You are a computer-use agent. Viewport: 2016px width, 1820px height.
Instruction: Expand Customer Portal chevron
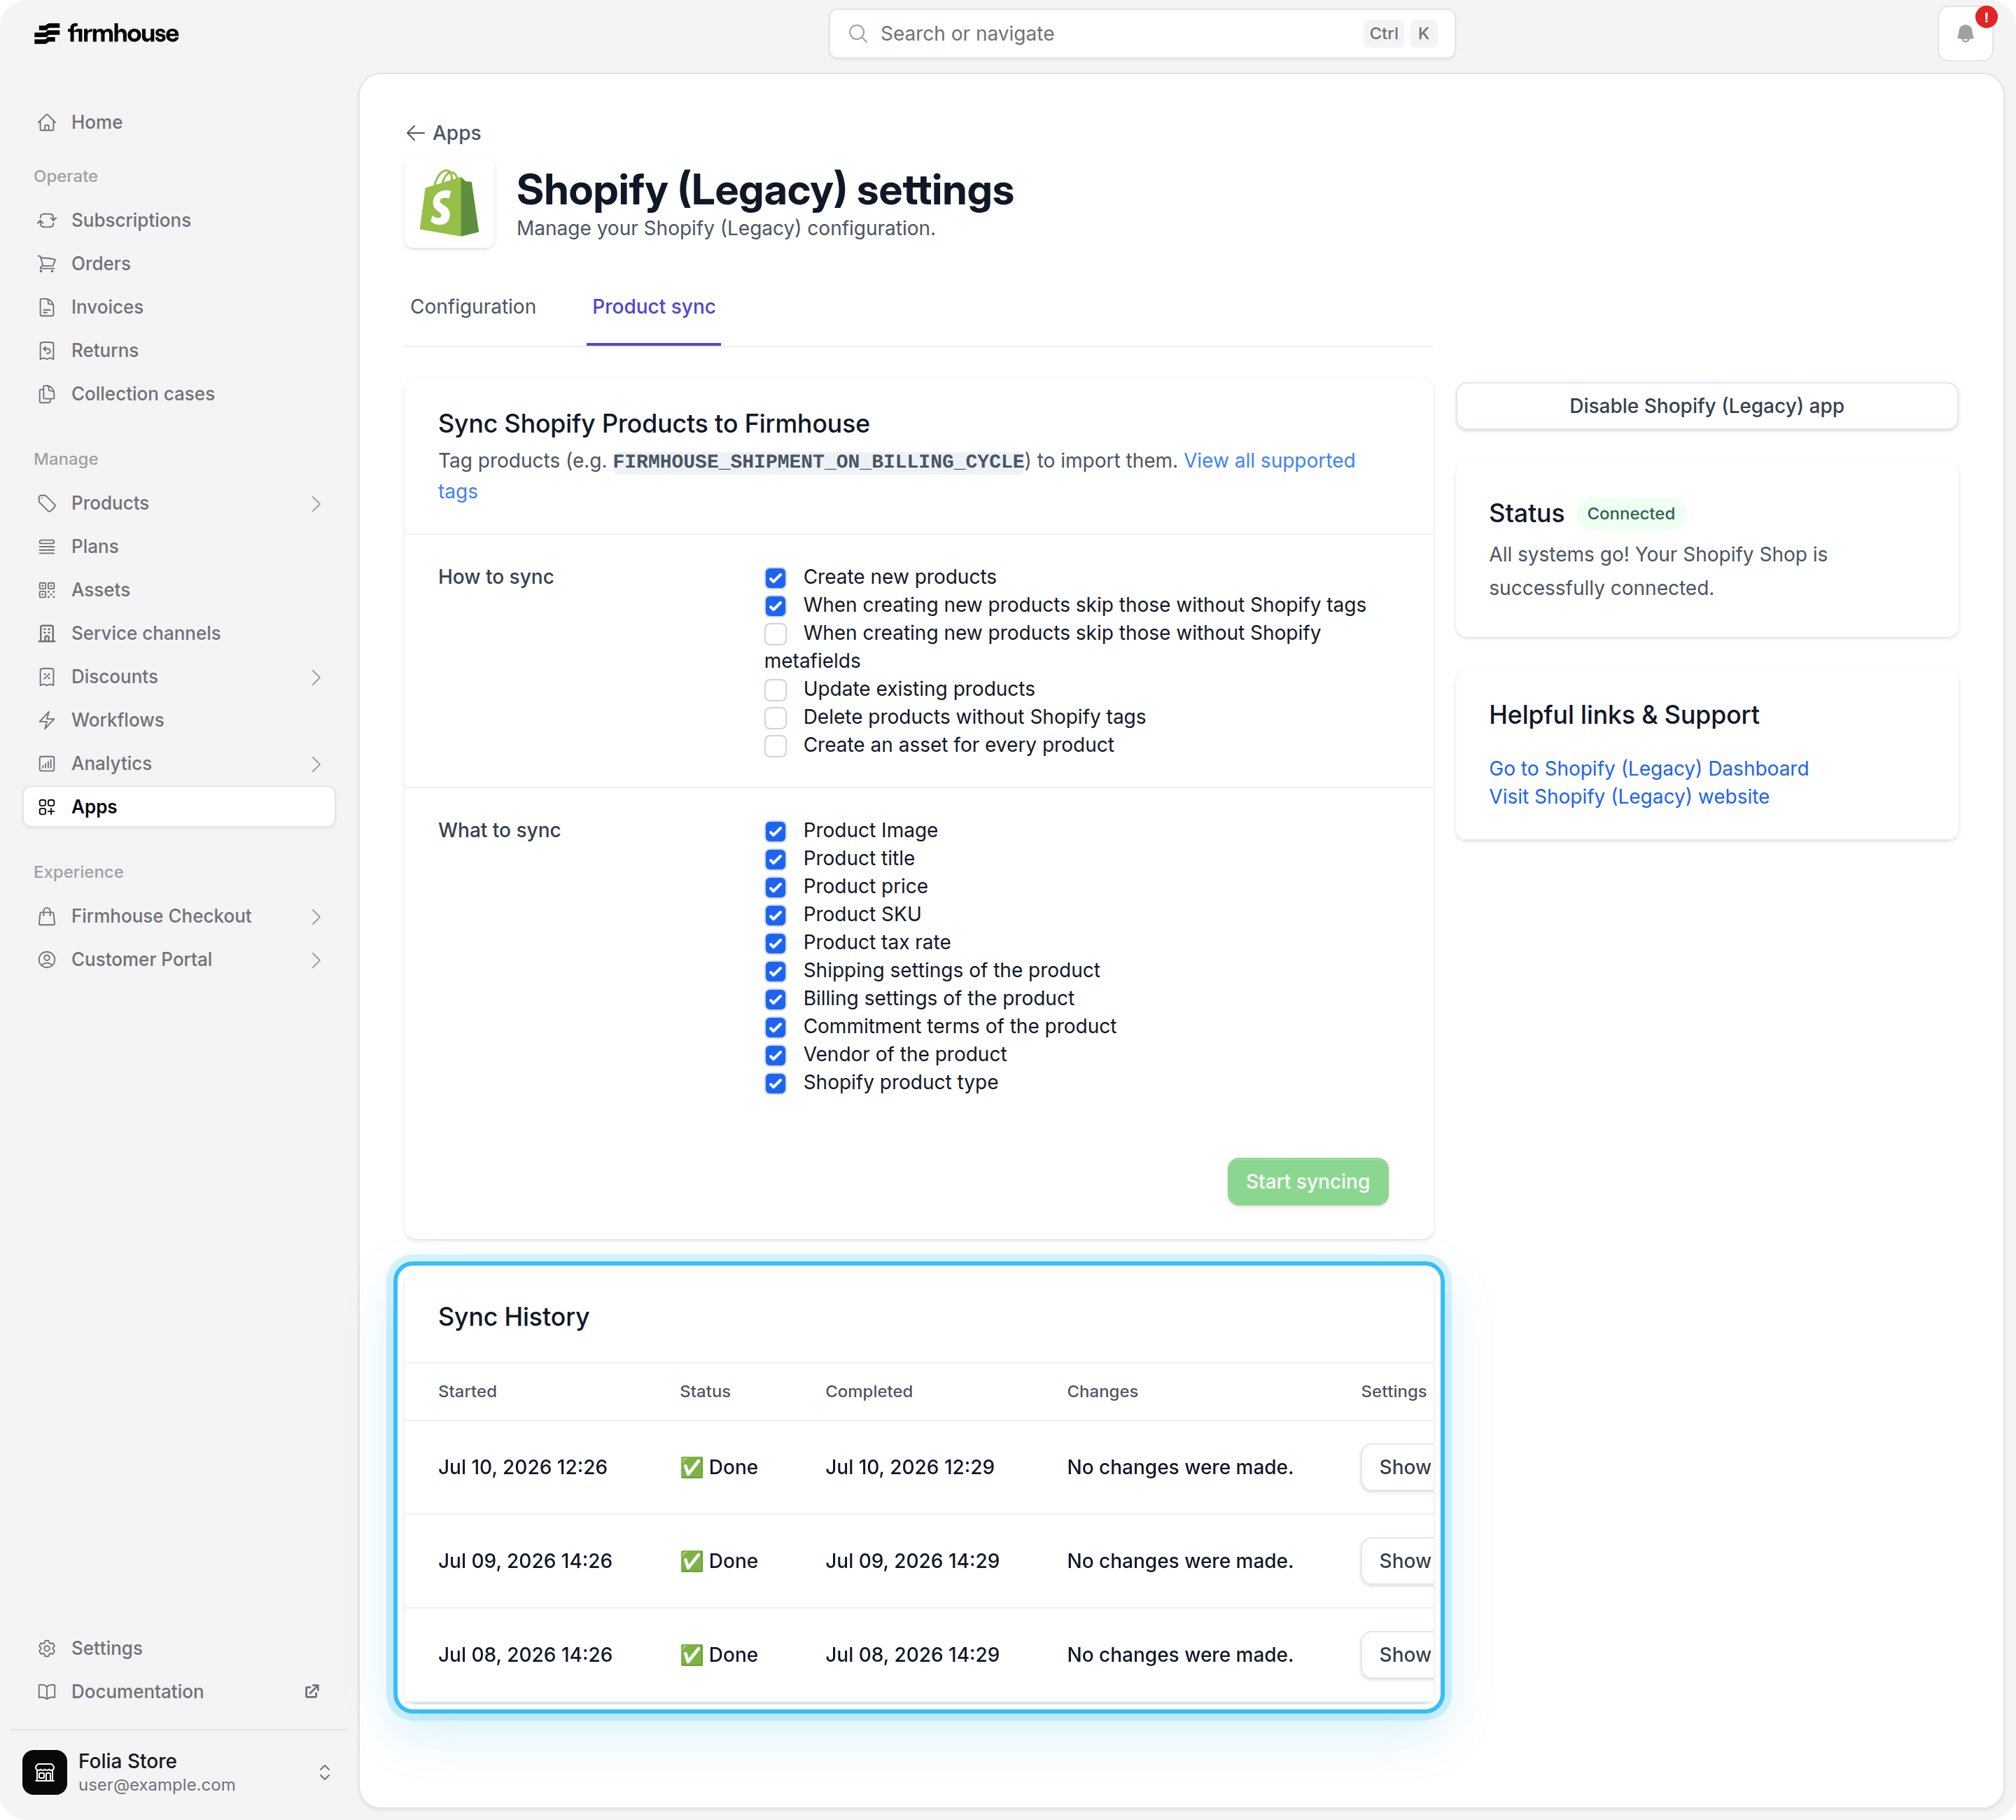tap(316, 960)
